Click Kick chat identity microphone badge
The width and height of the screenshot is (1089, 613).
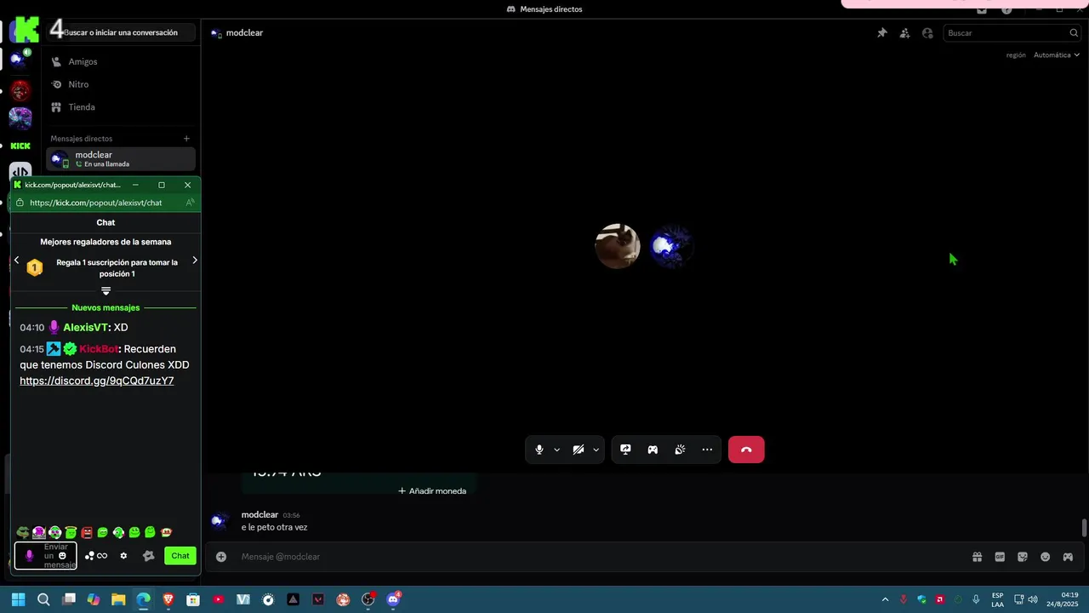[29, 556]
